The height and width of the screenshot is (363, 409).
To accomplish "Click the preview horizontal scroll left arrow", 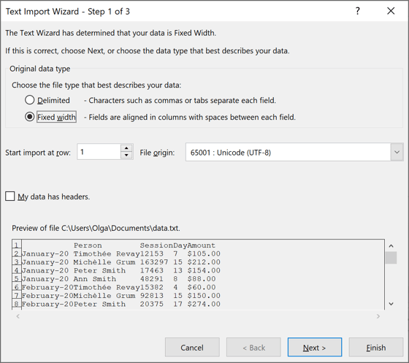I will 18,316.
